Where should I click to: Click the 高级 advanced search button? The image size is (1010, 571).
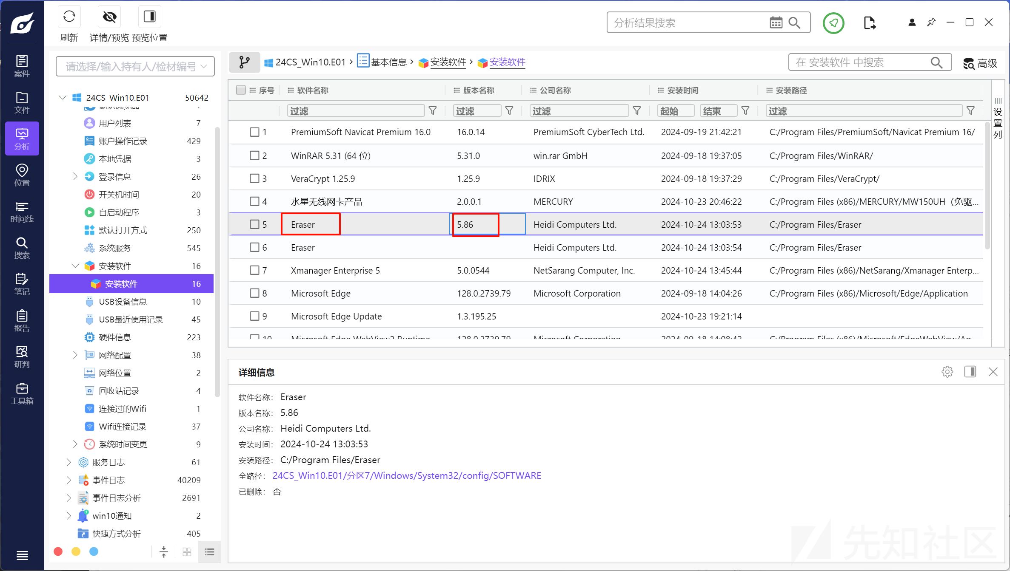pyautogui.click(x=980, y=63)
